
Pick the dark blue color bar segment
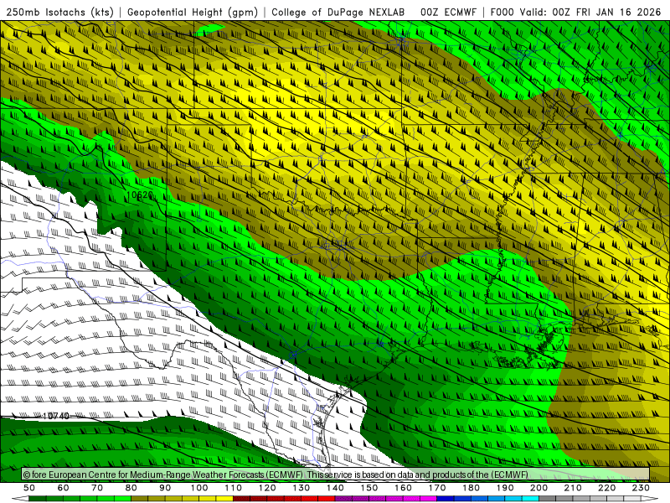(446, 499)
